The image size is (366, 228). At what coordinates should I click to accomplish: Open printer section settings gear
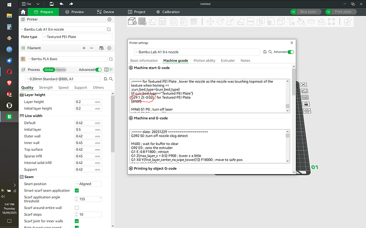pyautogui.click(x=109, y=20)
